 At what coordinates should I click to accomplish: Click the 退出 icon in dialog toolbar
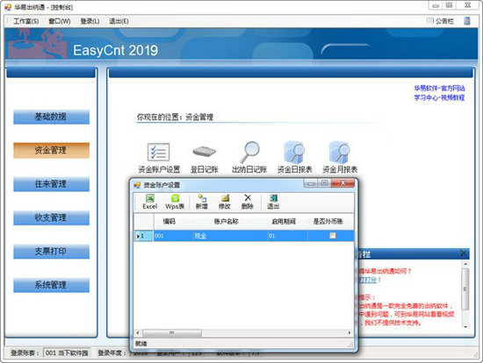[x=273, y=203]
